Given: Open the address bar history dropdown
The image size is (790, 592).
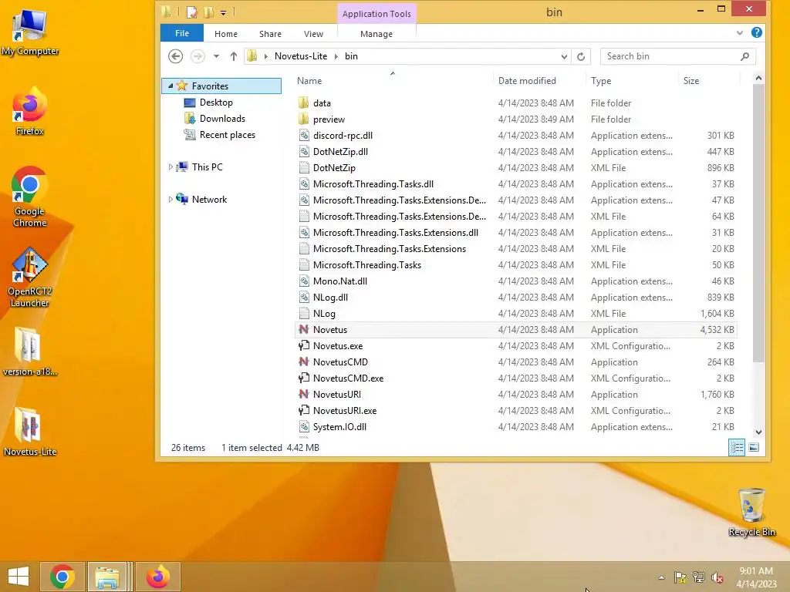Looking at the screenshot, I should point(564,56).
